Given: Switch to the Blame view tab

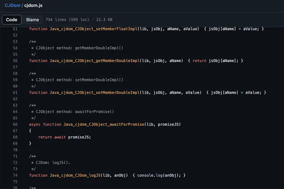Looking at the screenshot, I should [x=32, y=20].
